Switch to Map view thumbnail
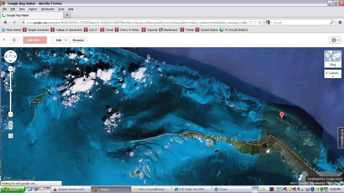The width and height of the screenshot is (344, 193). pos(333,59)
